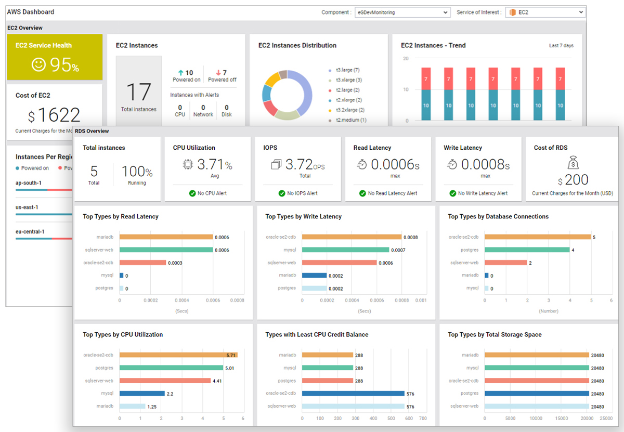Click the 0.0008s Write Latency max value
Screen dimensions: 624x432
(486, 165)
